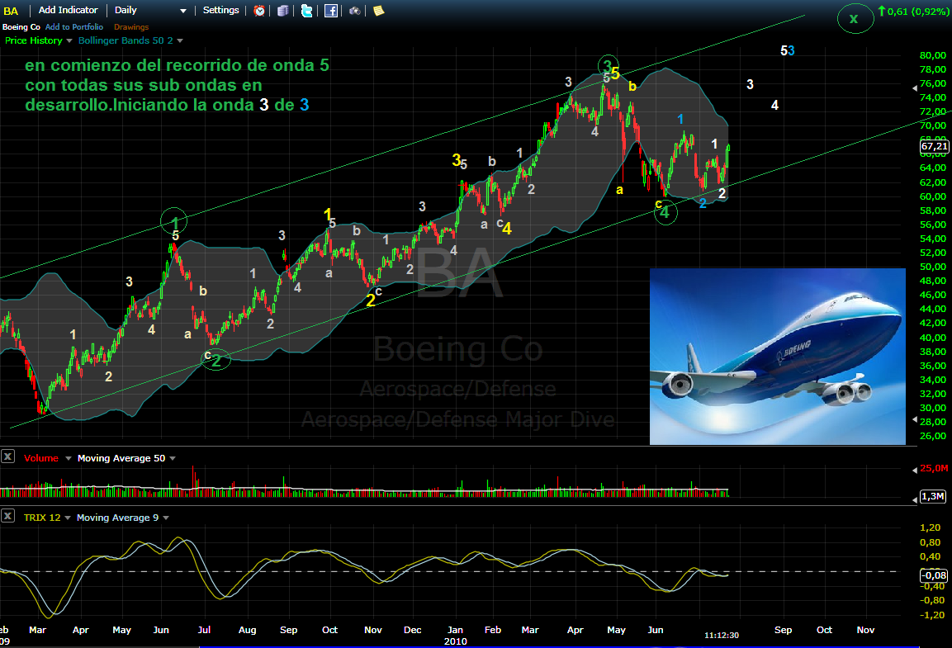Screen dimensions: 952x648
Task: Click the green circled wave 4 label
Action: [x=665, y=212]
